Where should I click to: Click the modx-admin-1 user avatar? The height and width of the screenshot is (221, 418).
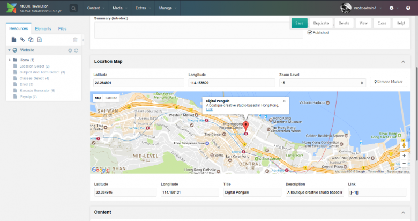point(346,8)
